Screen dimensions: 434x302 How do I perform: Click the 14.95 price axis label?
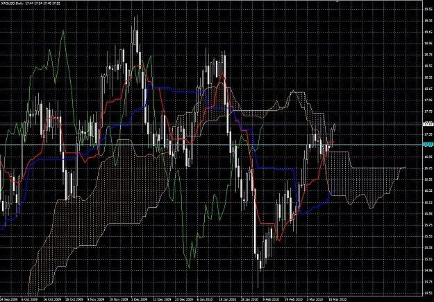coord(428,271)
